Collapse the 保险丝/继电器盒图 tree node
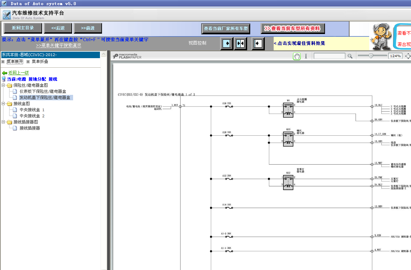The height and width of the screenshot is (270, 411). (x=3, y=85)
